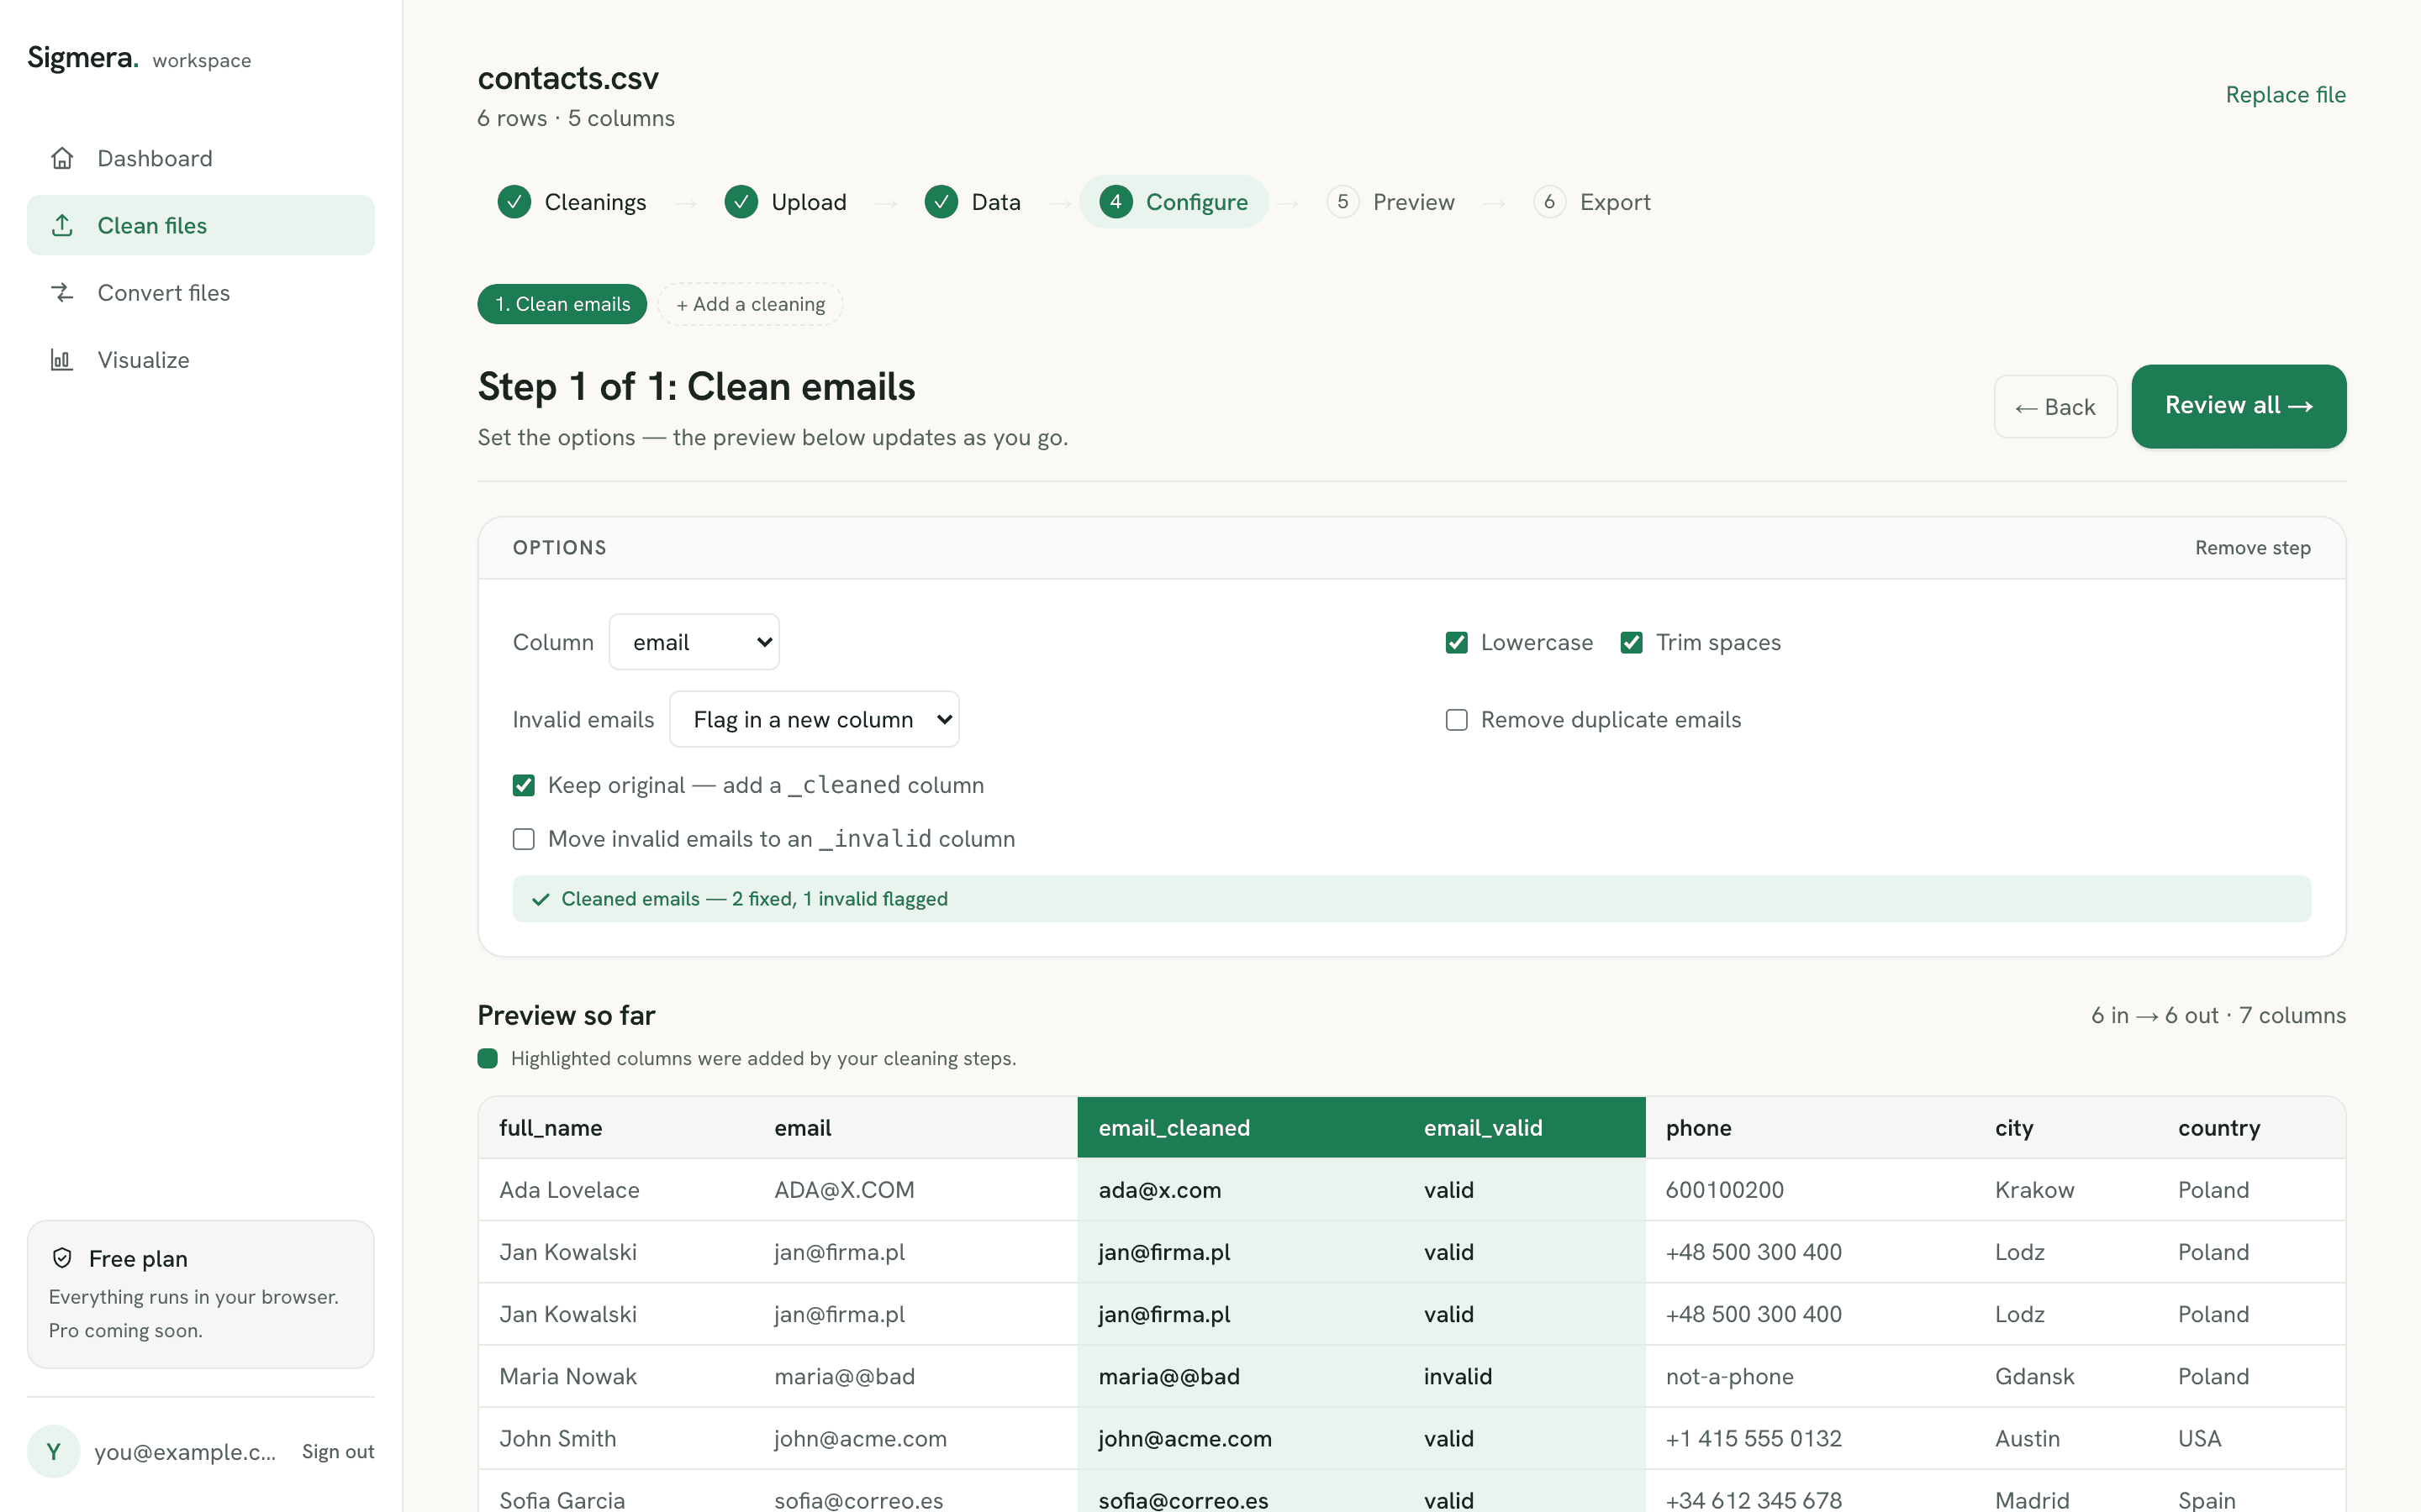This screenshot has width=2421, height=1512.
Task: Click the step 6 Export number badge
Action: point(1549,202)
